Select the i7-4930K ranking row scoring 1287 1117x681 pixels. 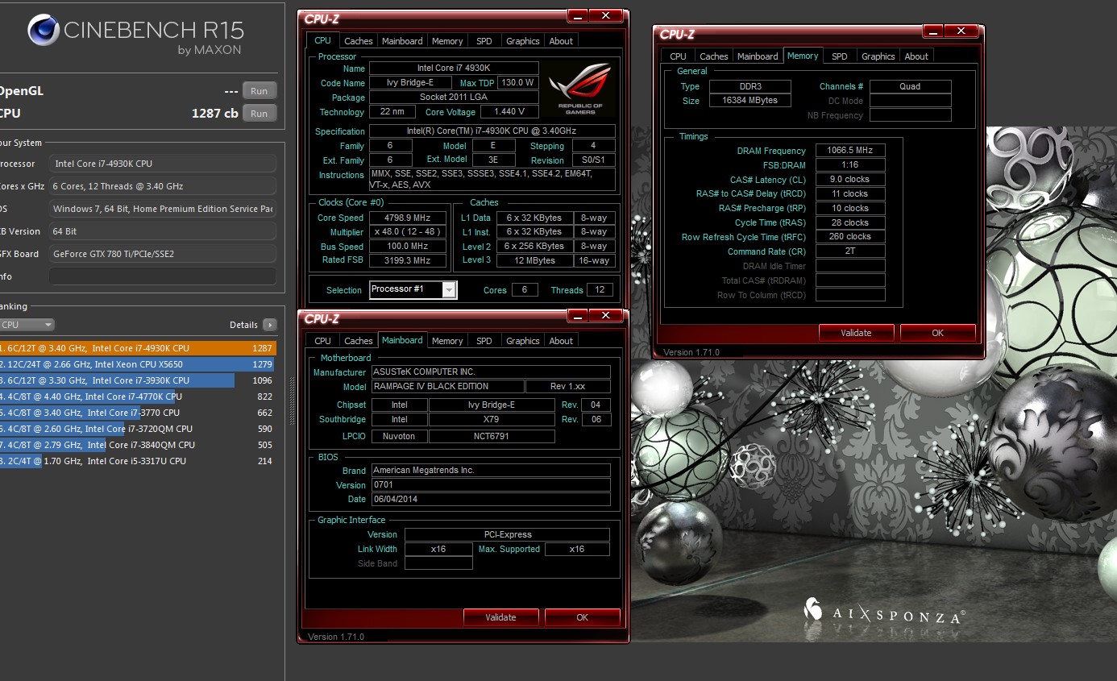point(138,348)
